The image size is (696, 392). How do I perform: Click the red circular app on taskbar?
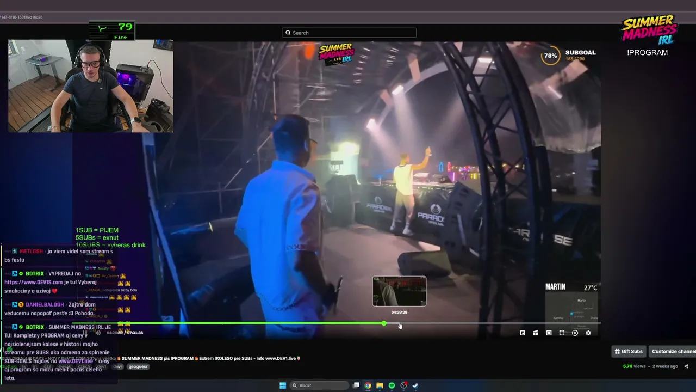click(403, 385)
